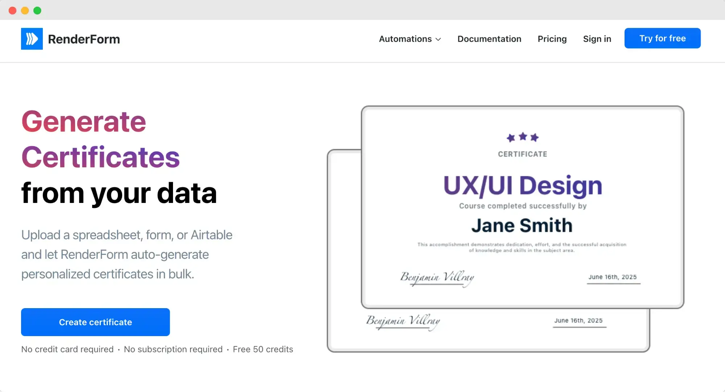Click the date on the back certificate
The image size is (725, 392).
(578, 320)
